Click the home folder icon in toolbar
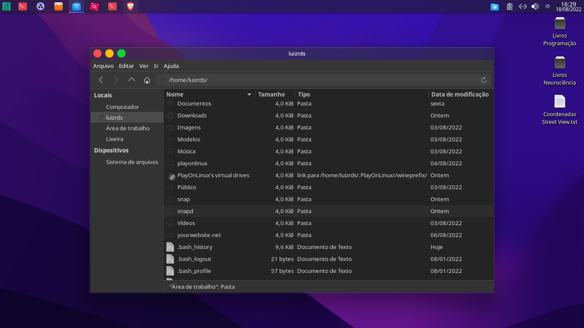Image resolution: width=584 pixels, height=328 pixels. tap(147, 80)
